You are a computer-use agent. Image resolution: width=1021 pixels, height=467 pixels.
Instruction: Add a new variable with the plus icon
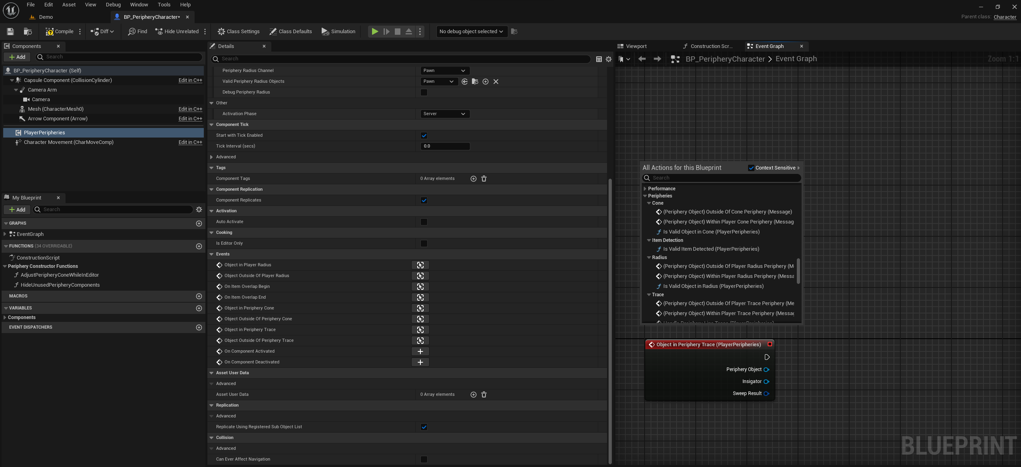coord(199,308)
